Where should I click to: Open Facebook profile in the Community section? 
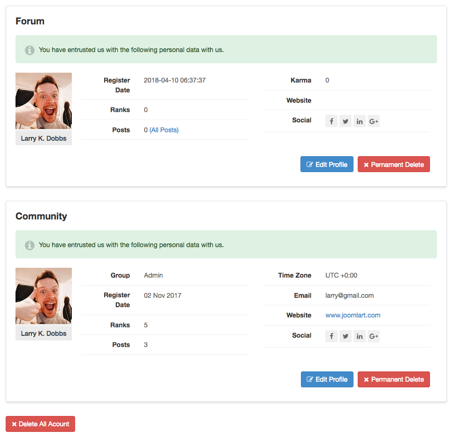coord(331,336)
